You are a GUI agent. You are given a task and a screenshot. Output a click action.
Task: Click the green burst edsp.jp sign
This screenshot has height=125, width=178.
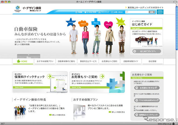pyautogui.click(x=120, y=22)
